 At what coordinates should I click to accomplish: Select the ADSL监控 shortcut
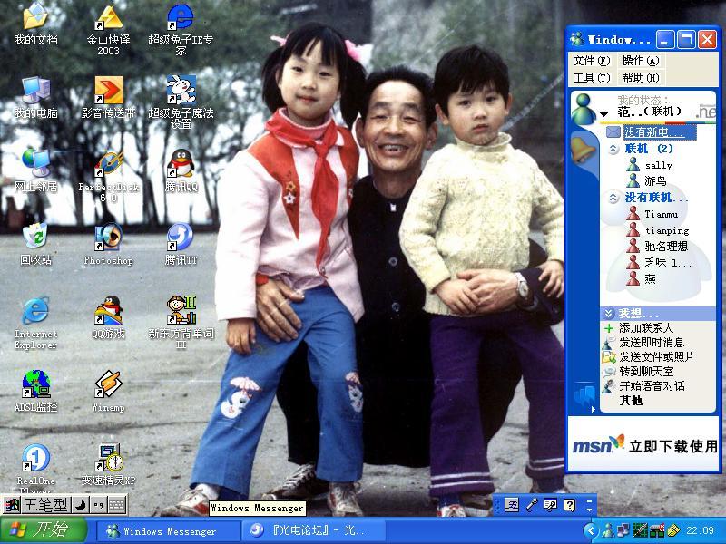[x=35, y=391]
